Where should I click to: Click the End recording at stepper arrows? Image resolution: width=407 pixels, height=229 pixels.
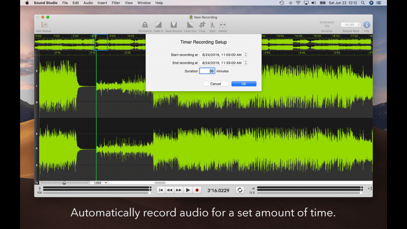click(246, 63)
